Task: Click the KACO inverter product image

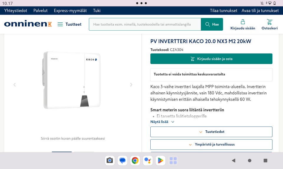Action: tap(72, 80)
